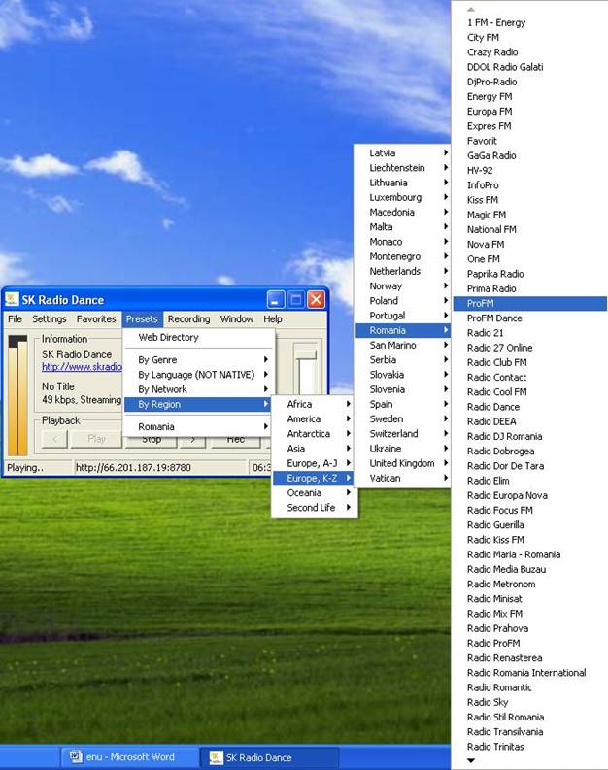Image resolution: width=608 pixels, height=770 pixels.
Task: Expand the Europe, A-J submenu
Action: pos(314,463)
